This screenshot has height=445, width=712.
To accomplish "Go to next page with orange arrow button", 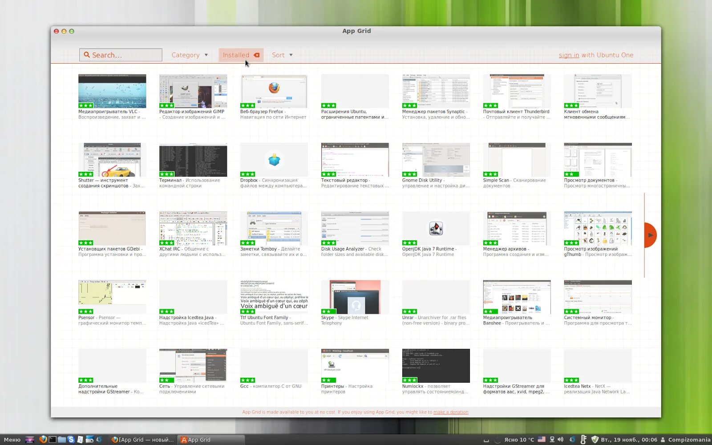I will point(650,235).
